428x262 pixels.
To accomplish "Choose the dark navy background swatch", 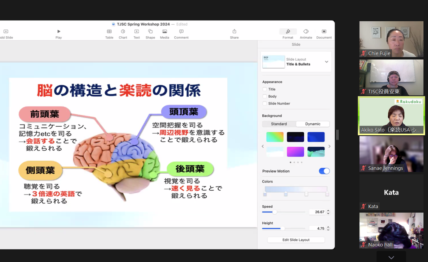I will click(295, 137).
